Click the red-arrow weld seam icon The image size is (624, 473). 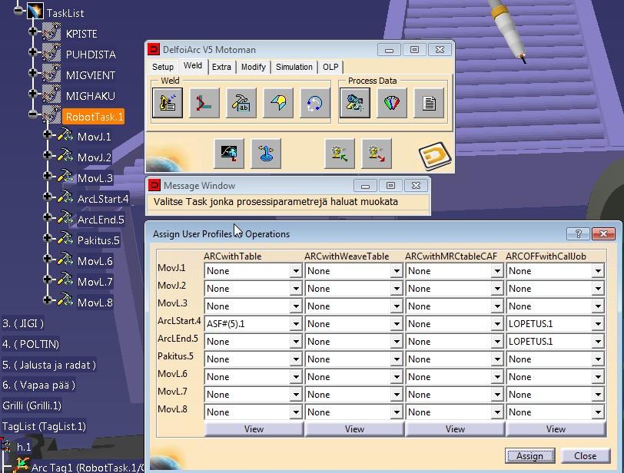(x=204, y=104)
